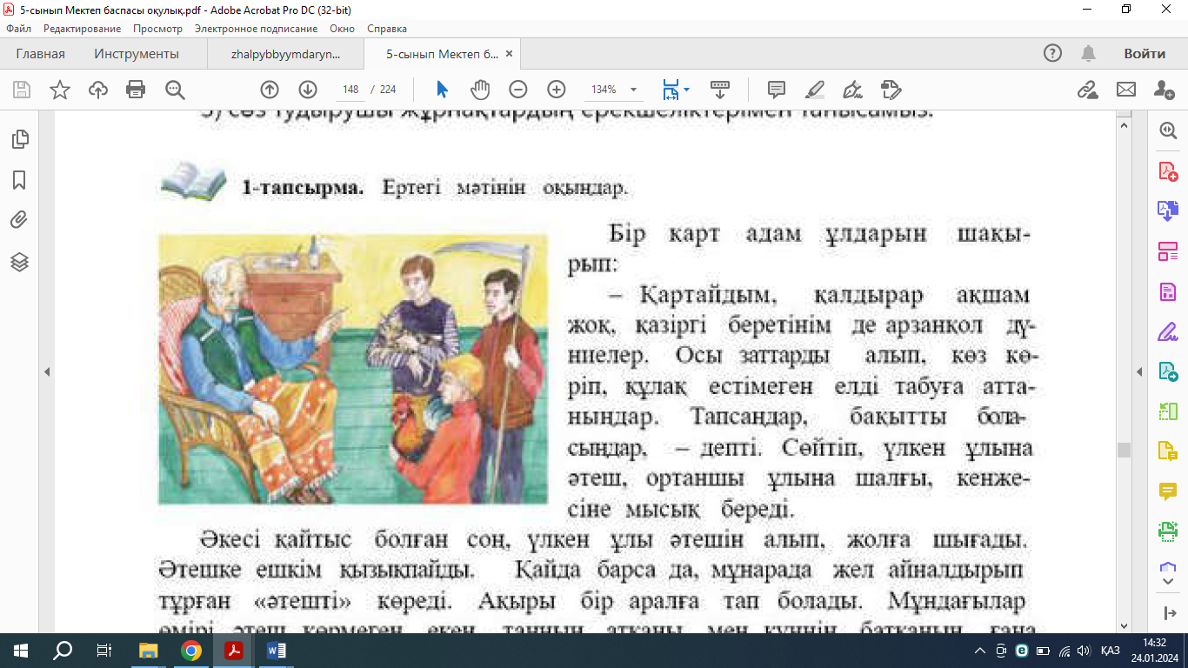This screenshot has width=1188, height=668.
Task: Activate the Hand pan tool
Action: pos(480,90)
